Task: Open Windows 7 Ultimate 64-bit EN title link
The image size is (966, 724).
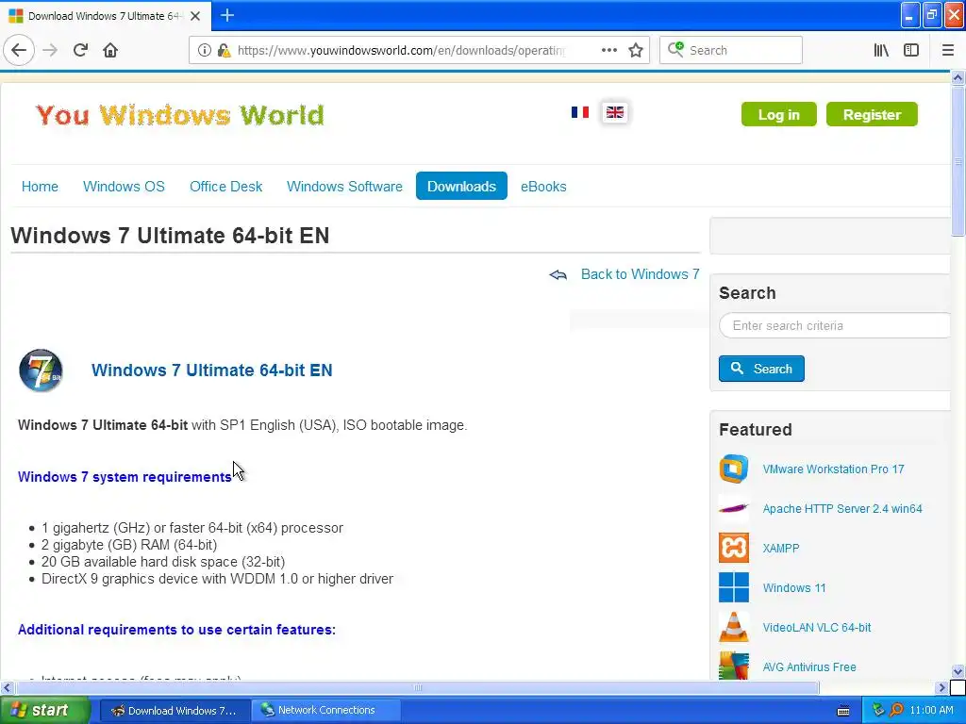Action: [x=212, y=370]
